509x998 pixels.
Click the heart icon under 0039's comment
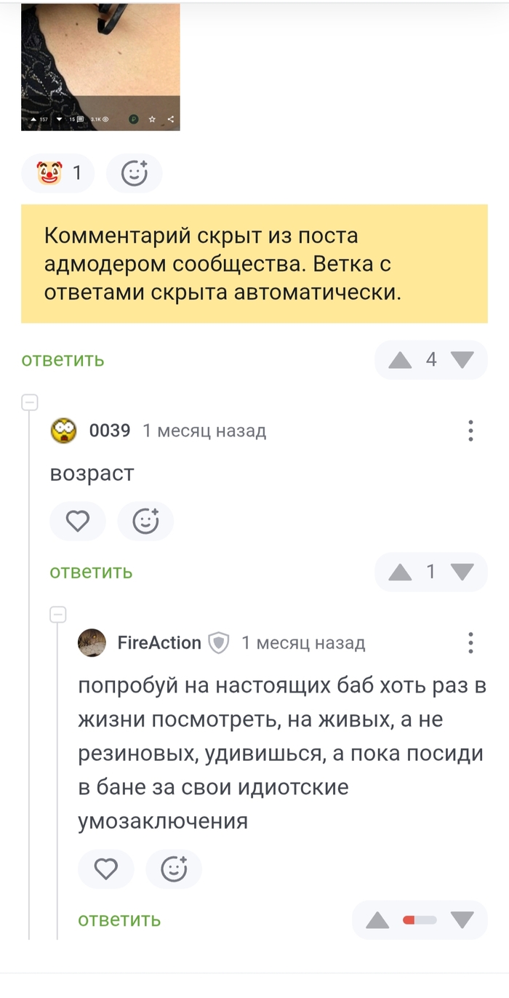tap(78, 521)
